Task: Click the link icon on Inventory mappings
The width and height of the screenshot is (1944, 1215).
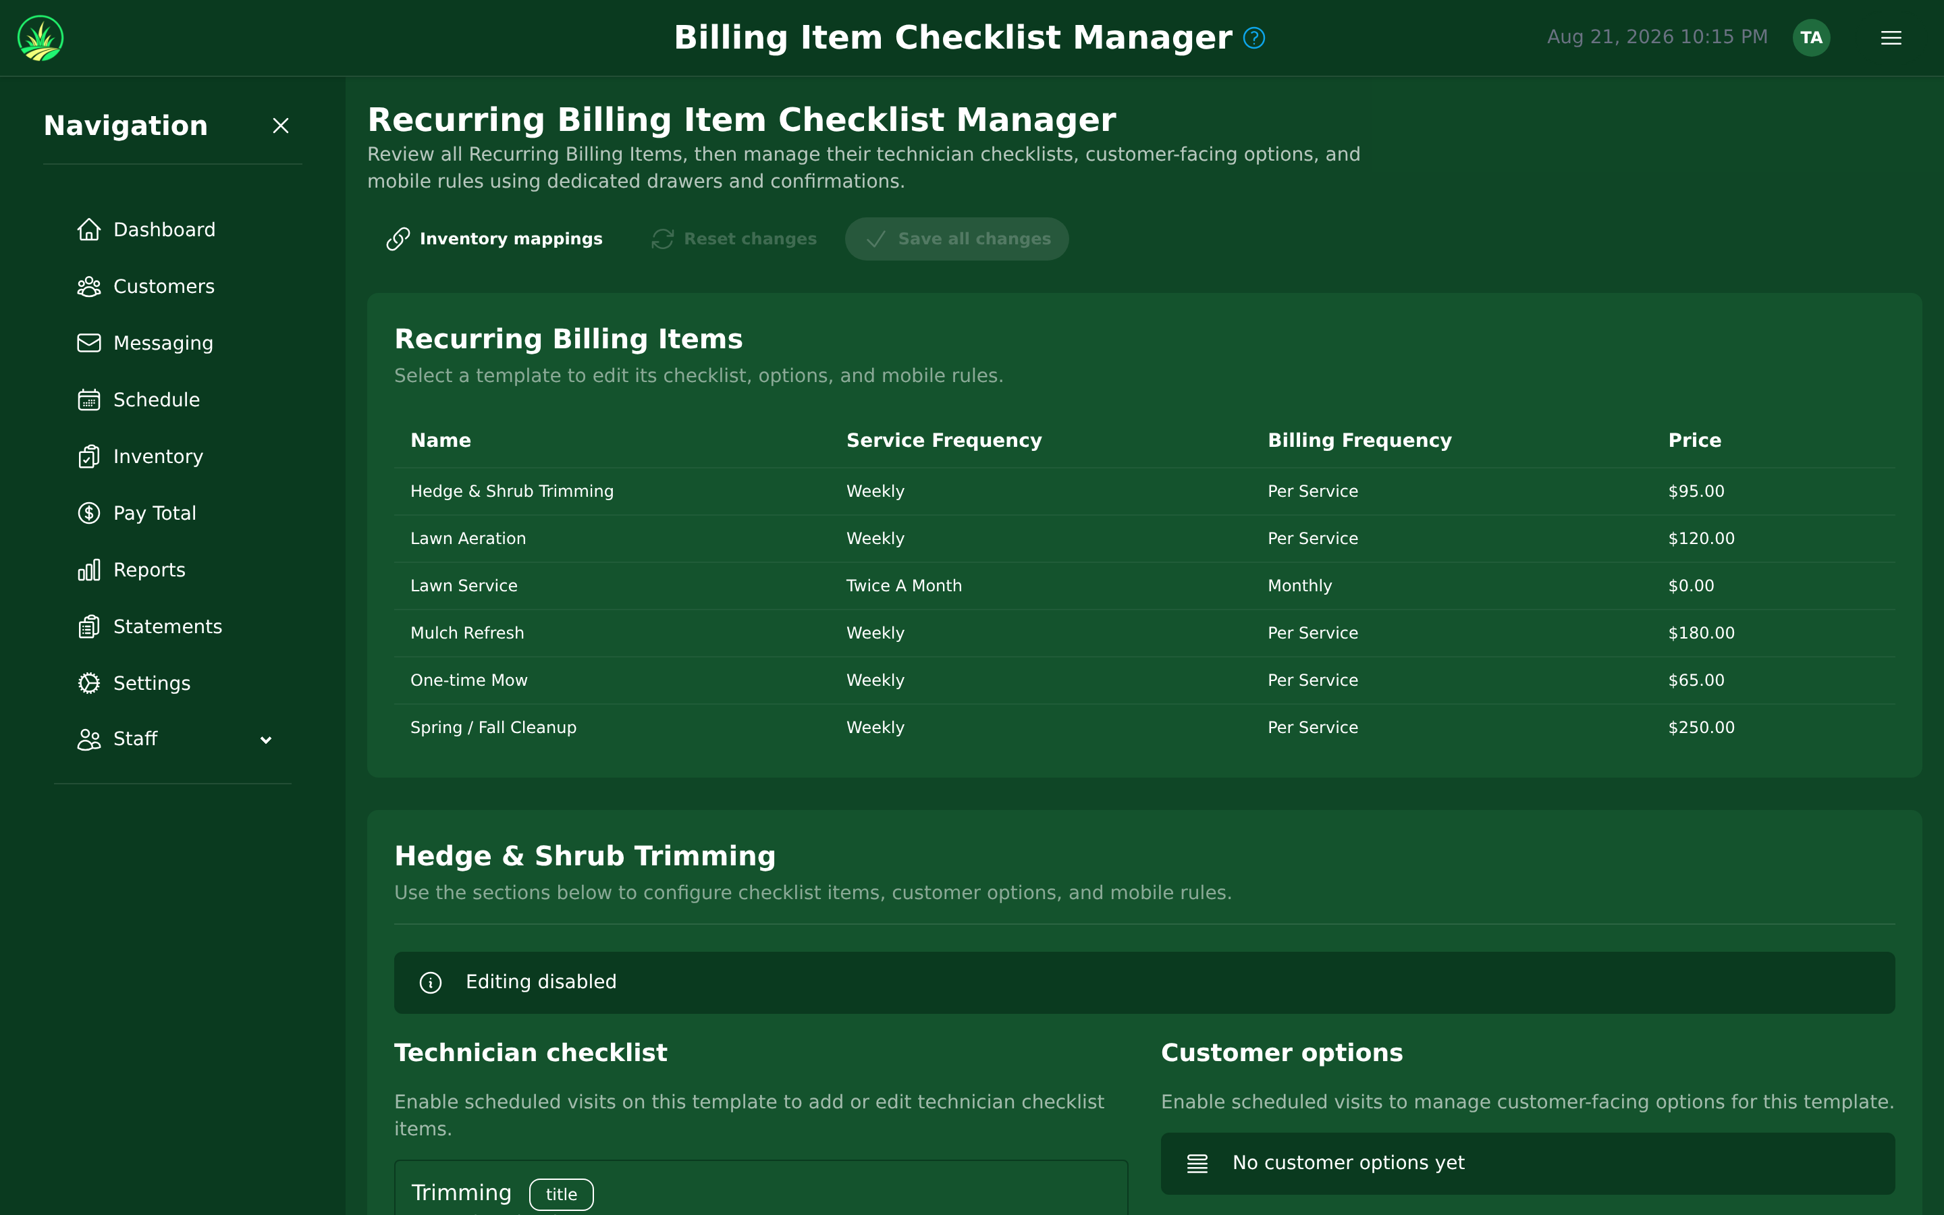Action: click(x=398, y=239)
